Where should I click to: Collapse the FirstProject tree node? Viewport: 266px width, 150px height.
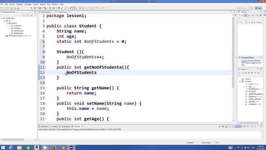click(x=2, y=18)
